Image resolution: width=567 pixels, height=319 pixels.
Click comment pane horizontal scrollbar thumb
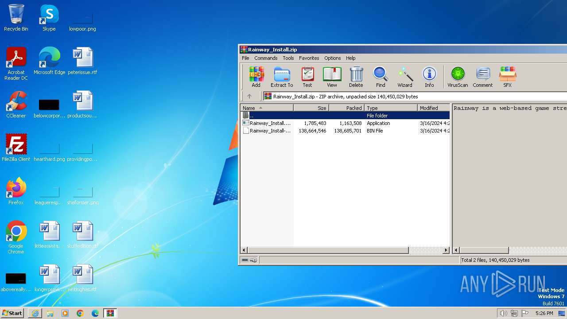tap(484, 250)
